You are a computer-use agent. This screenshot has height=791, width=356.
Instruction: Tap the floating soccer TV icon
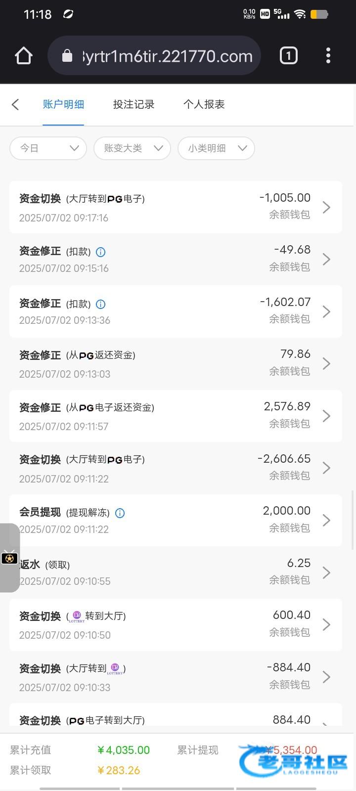pyautogui.click(x=9, y=558)
